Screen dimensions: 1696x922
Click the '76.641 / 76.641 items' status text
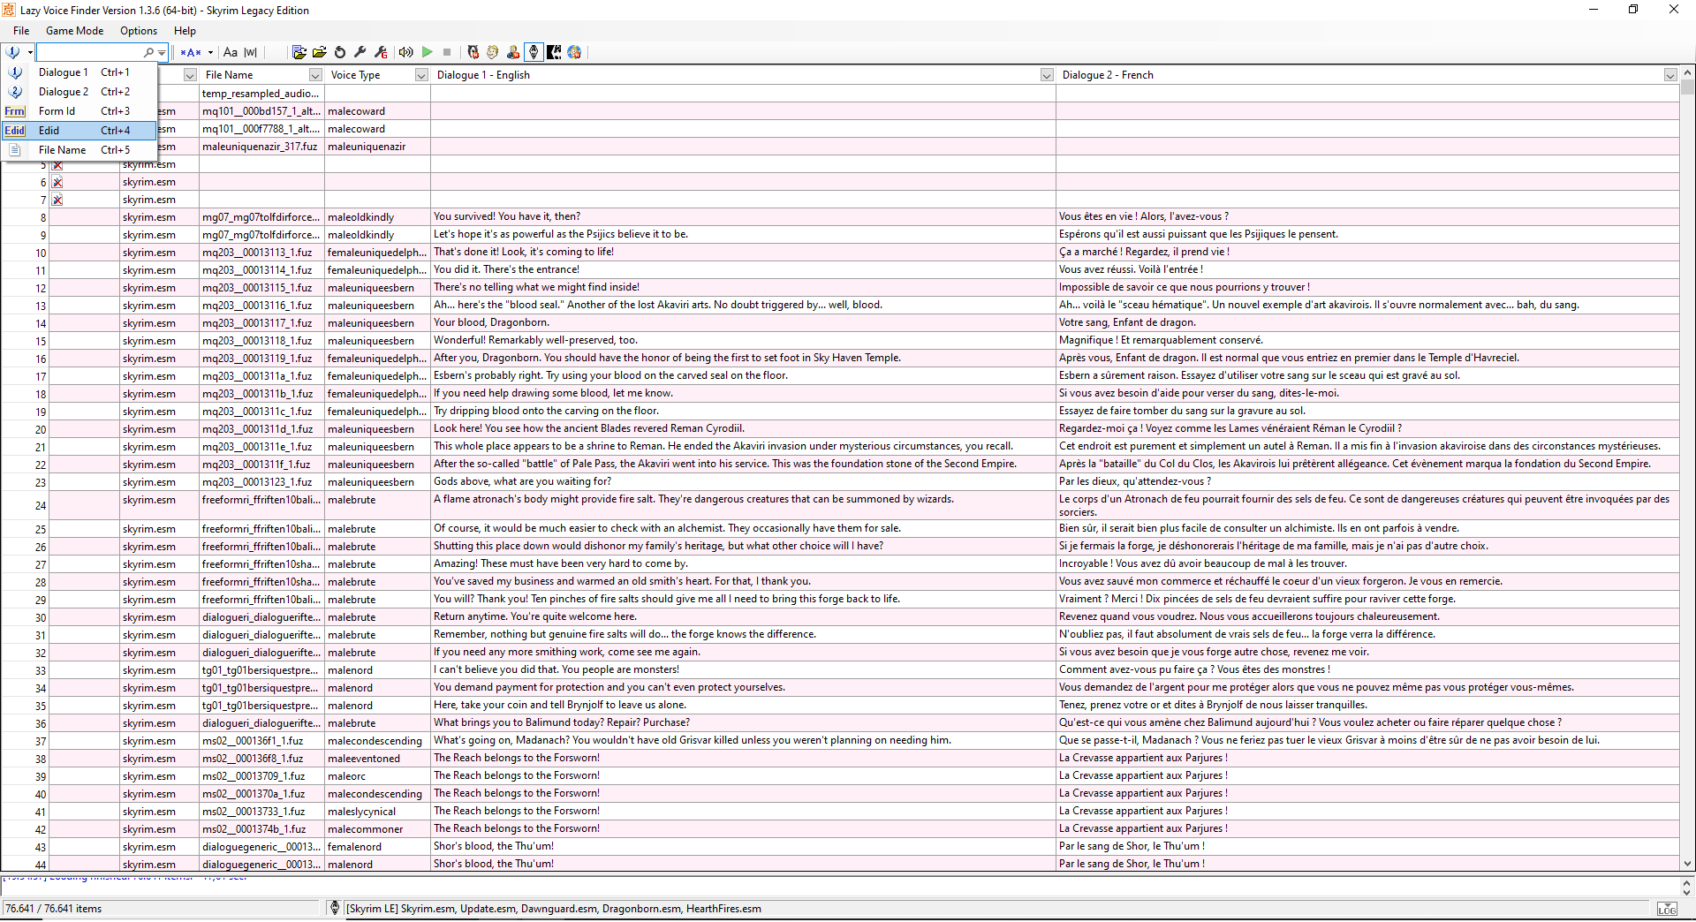(x=54, y=909)
